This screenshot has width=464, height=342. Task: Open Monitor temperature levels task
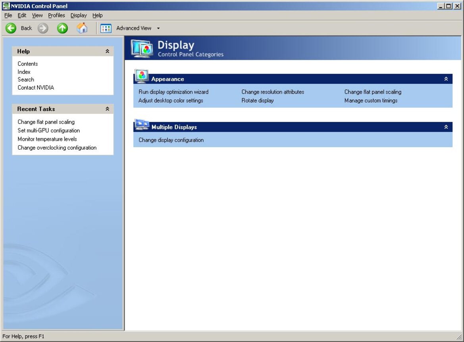(47, 139)
